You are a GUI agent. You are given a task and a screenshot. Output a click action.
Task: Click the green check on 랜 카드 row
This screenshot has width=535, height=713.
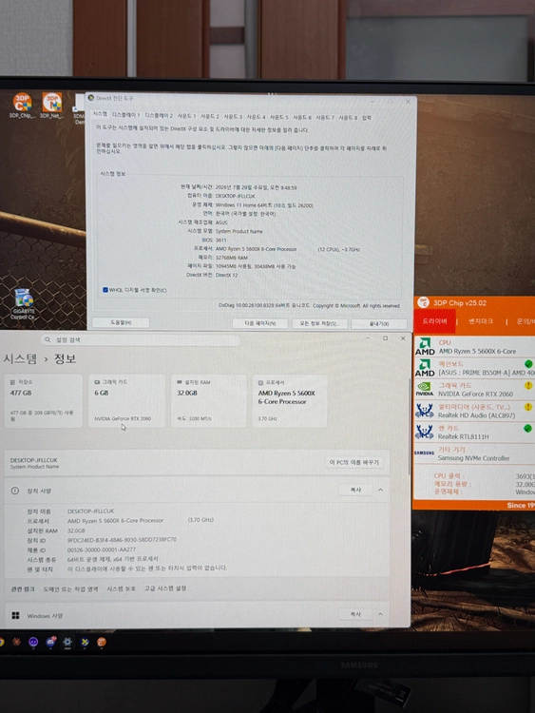click(527, 428)
